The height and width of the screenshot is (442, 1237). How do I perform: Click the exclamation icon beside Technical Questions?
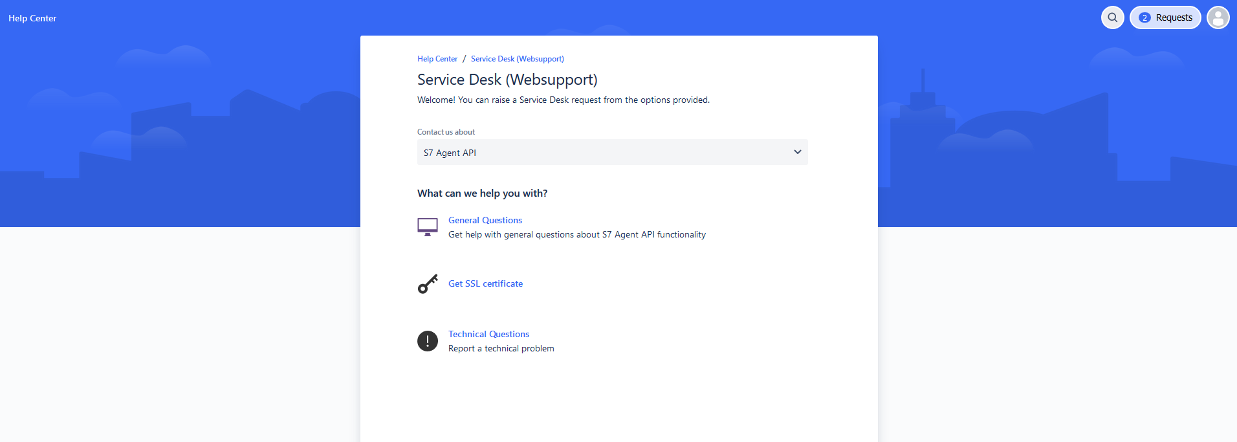(428, 340)
